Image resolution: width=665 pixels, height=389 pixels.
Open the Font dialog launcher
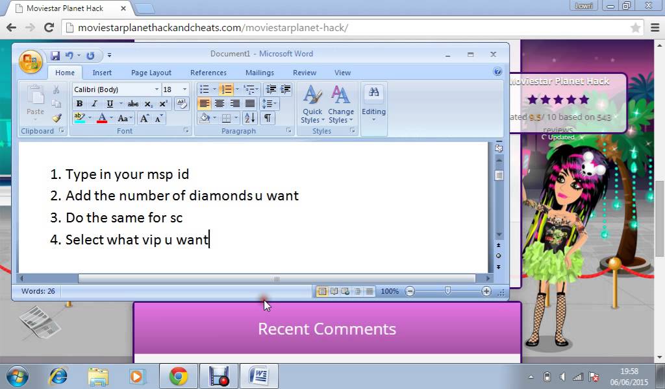(186, 131)
